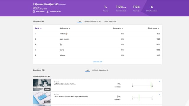Screen dimensions: 189x106
Task: Open the Difficult Questions tab
Action: click(x=100, y=70)
